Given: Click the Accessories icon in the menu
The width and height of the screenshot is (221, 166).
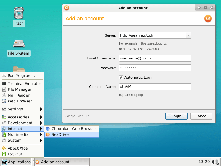Looking at the screenshot, I should point(4,117).
